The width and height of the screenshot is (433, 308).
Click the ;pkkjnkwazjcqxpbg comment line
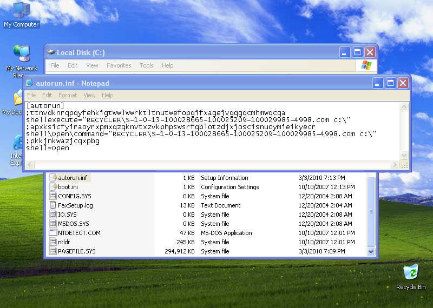click(63, 141)
